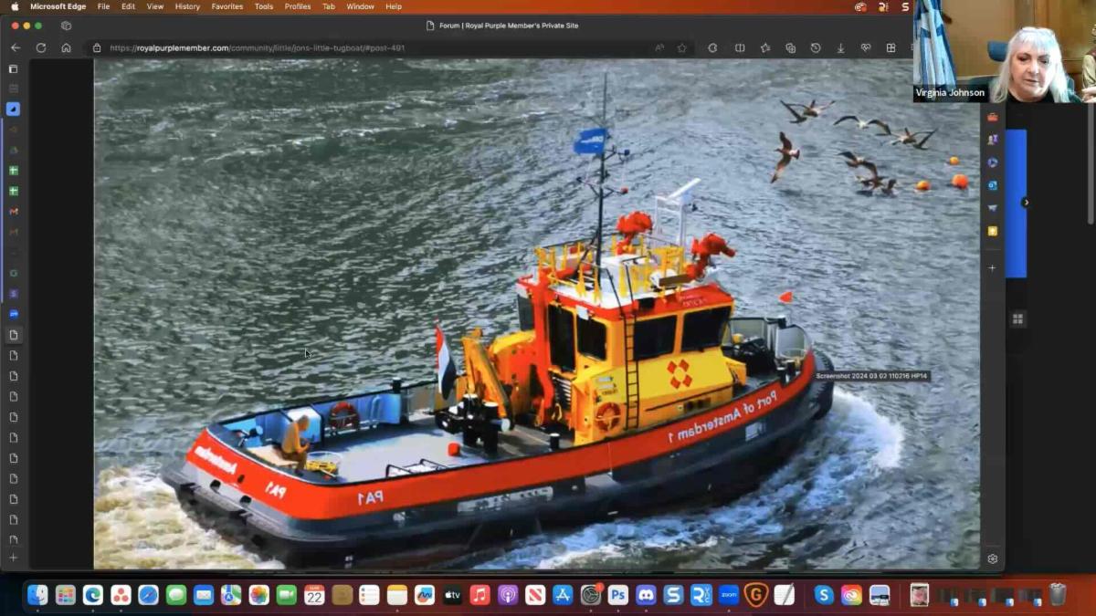
Task: Open sidebar settings gear at the bottom right
Action: pyautogui.click(x=993, y=559)
